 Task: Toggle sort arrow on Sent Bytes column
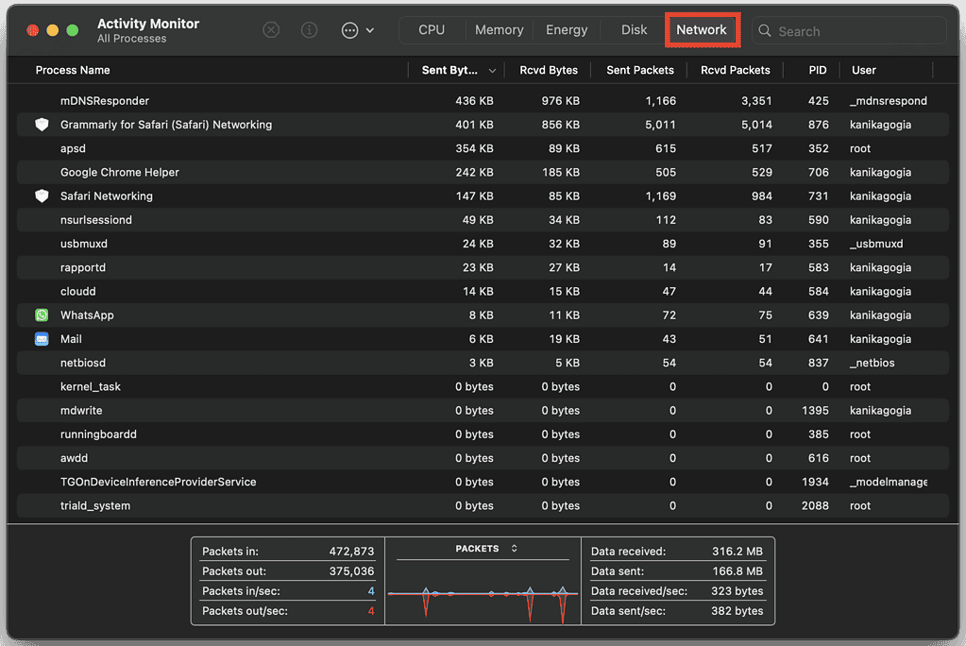pyautogui.click(x=492, y=71)
